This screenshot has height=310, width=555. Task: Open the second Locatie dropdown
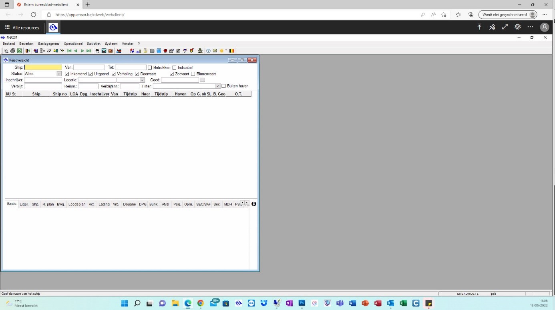(x=142, y=80)
